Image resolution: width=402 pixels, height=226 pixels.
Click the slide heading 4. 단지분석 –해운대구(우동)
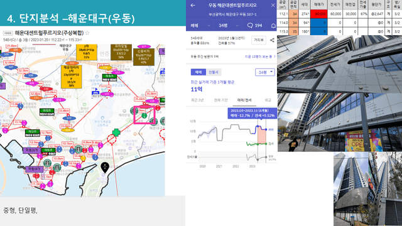pos(71,18)
